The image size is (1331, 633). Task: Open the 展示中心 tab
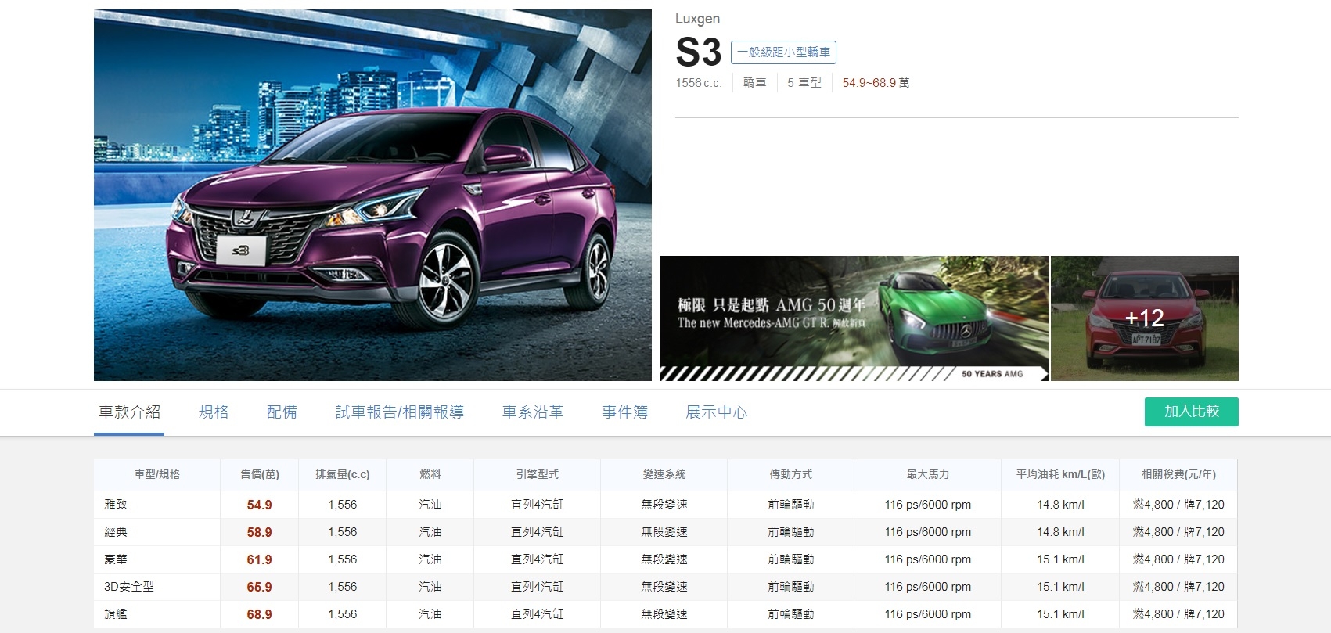coord(716,412)
